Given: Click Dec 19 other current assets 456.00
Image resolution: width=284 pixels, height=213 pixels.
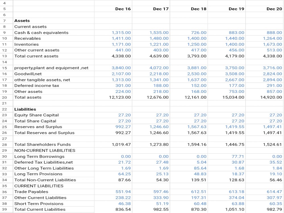Looking at the screenshot, I should (237, 50).
